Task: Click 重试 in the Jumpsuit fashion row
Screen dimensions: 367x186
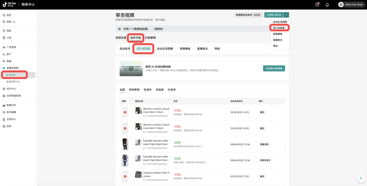Action: [x=262, y=176]
